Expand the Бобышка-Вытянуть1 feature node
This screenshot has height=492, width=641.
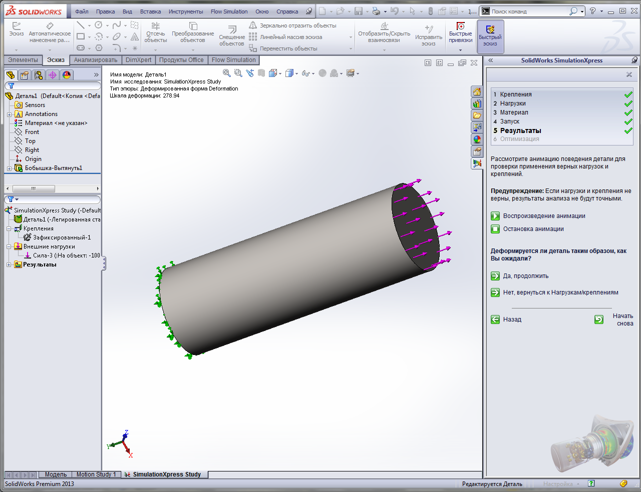pyautogui.click(x=9, y=168)
